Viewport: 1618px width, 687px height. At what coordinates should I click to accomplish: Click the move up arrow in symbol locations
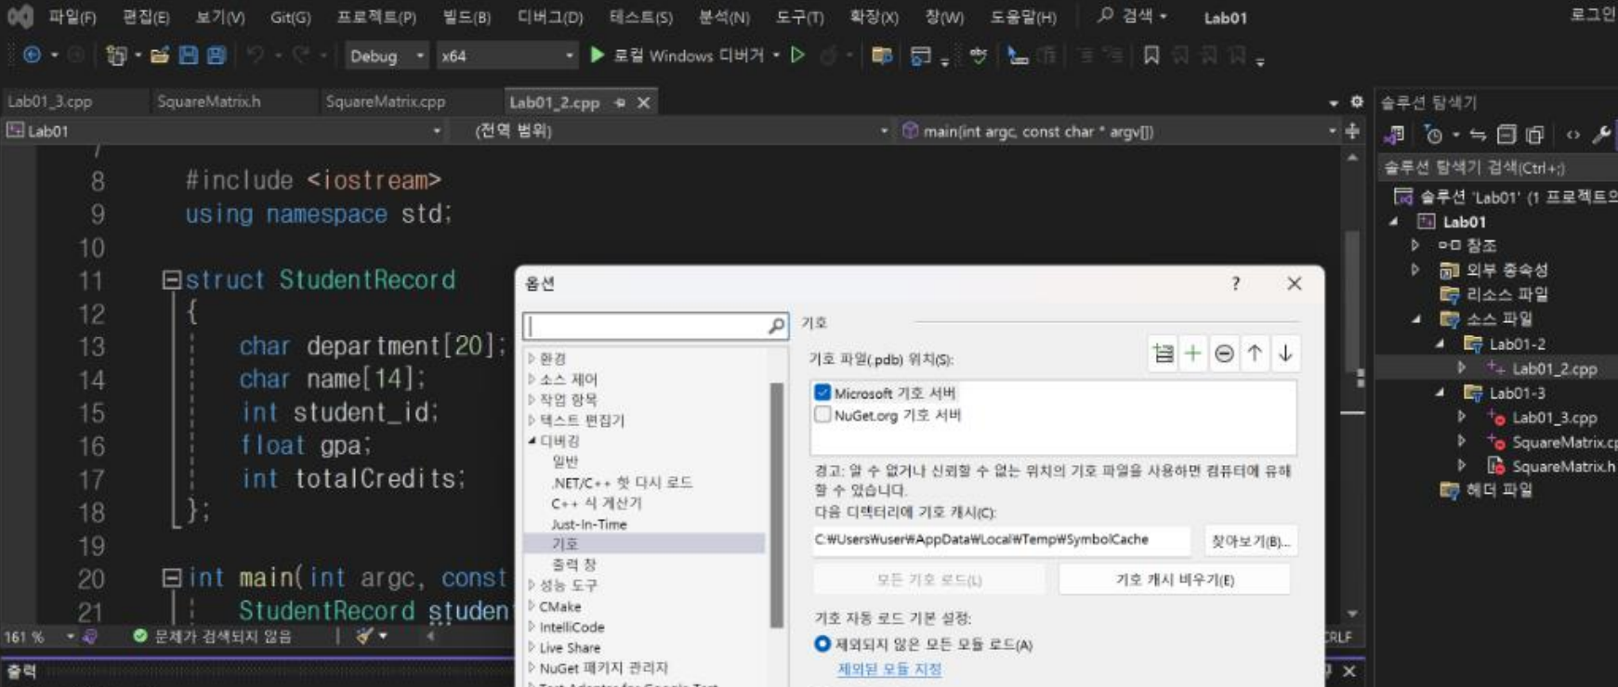pos(1255,354)
